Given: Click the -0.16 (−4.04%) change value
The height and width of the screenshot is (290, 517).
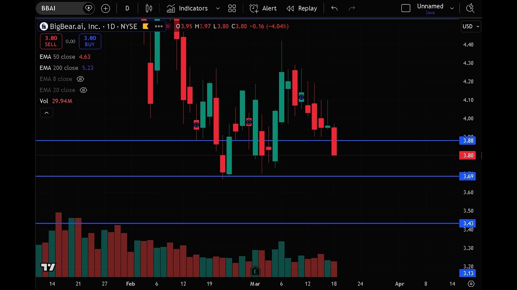Looking at the screenshot, I should 269,26.
